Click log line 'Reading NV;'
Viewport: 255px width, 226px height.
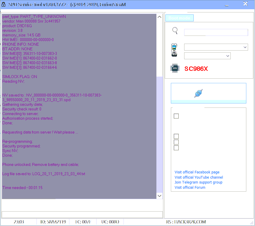(x=13, y=81)
